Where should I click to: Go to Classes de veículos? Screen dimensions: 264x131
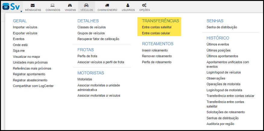pos(91,27)
